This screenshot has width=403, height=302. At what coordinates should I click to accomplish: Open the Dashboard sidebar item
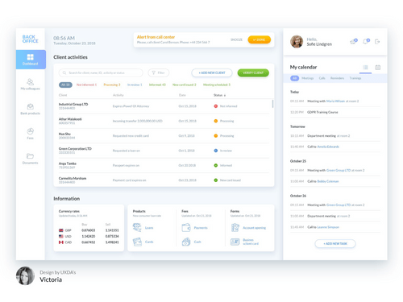pos(31,60)
